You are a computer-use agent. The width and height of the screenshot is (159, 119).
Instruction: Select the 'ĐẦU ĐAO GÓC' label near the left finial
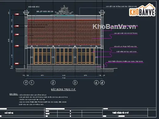34,7
